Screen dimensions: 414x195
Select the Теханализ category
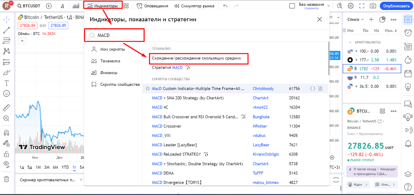(110, 61)
